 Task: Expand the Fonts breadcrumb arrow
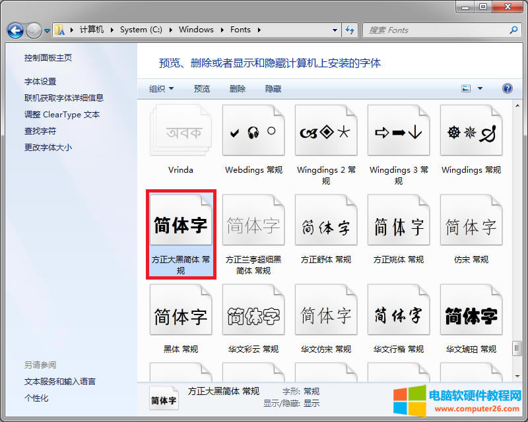259,30
